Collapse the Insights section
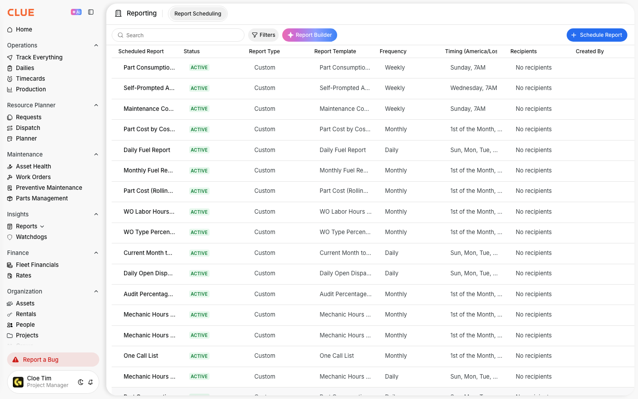 [96, 214]
